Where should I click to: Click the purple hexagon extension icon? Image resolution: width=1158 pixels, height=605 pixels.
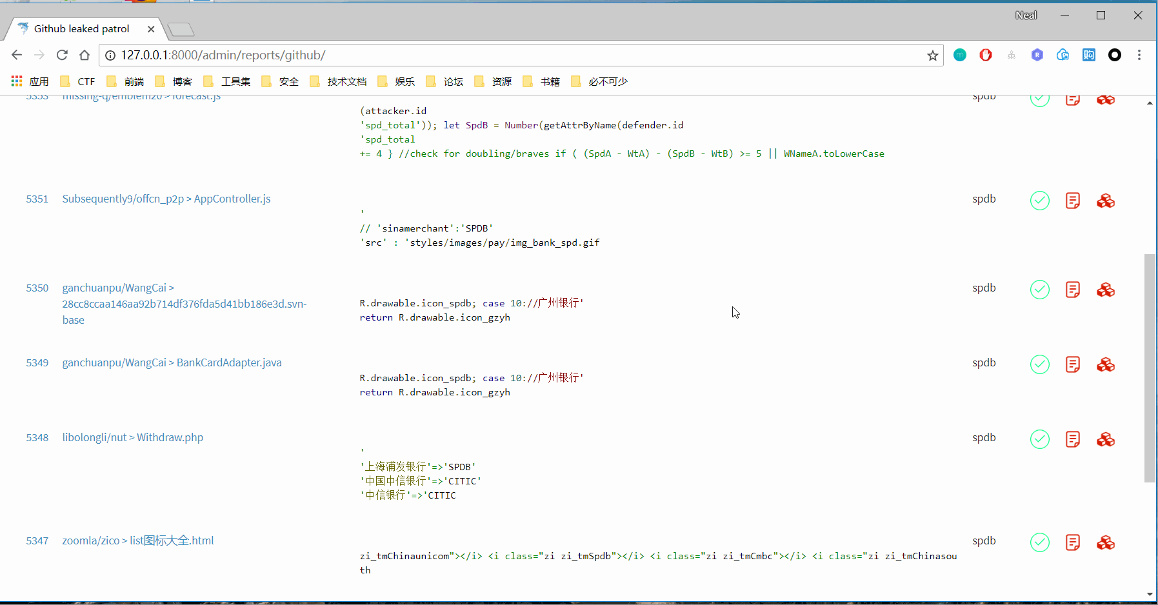pyautogui.click(x=1037, y=55)
